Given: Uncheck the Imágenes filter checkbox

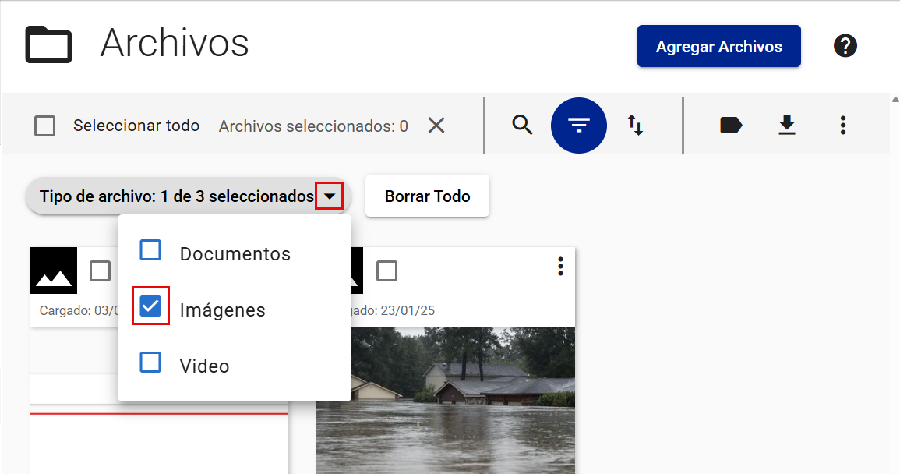Looking at the screenshot, I should (x=150, y=307).
